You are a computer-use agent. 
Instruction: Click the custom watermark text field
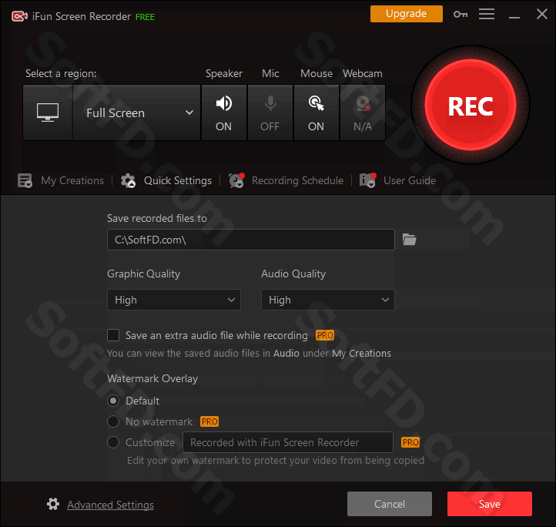tap(287, 442)
